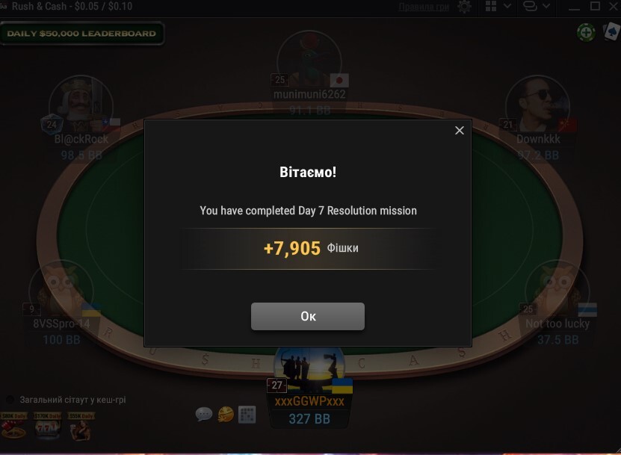Open the $80K Daily roulette promo
The width and height of the screenshot is (621, 455).
(14, 426)
